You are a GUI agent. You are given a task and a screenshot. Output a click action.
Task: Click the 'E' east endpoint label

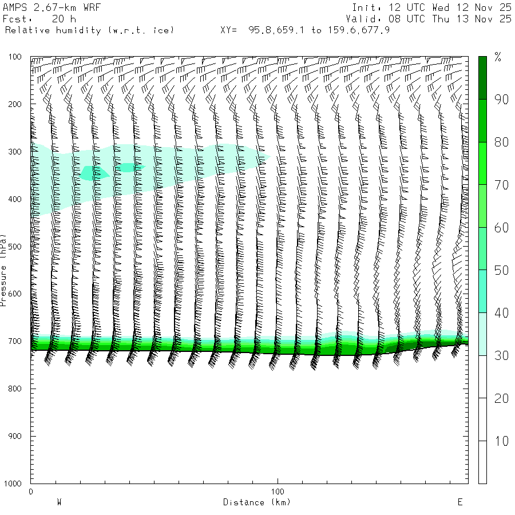460,502
